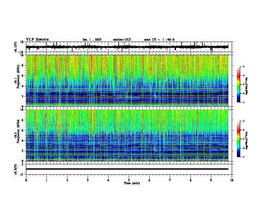The image size is (261, 202).
Task: Click time axis tick label "3"
Action: point(88,180)
